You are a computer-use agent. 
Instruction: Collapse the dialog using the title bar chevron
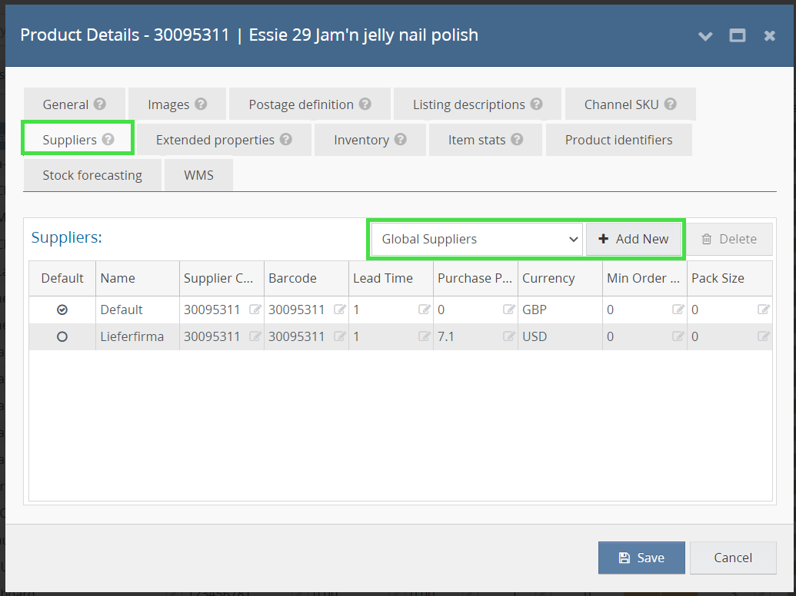pyautogui.click(x=705, y=35)
